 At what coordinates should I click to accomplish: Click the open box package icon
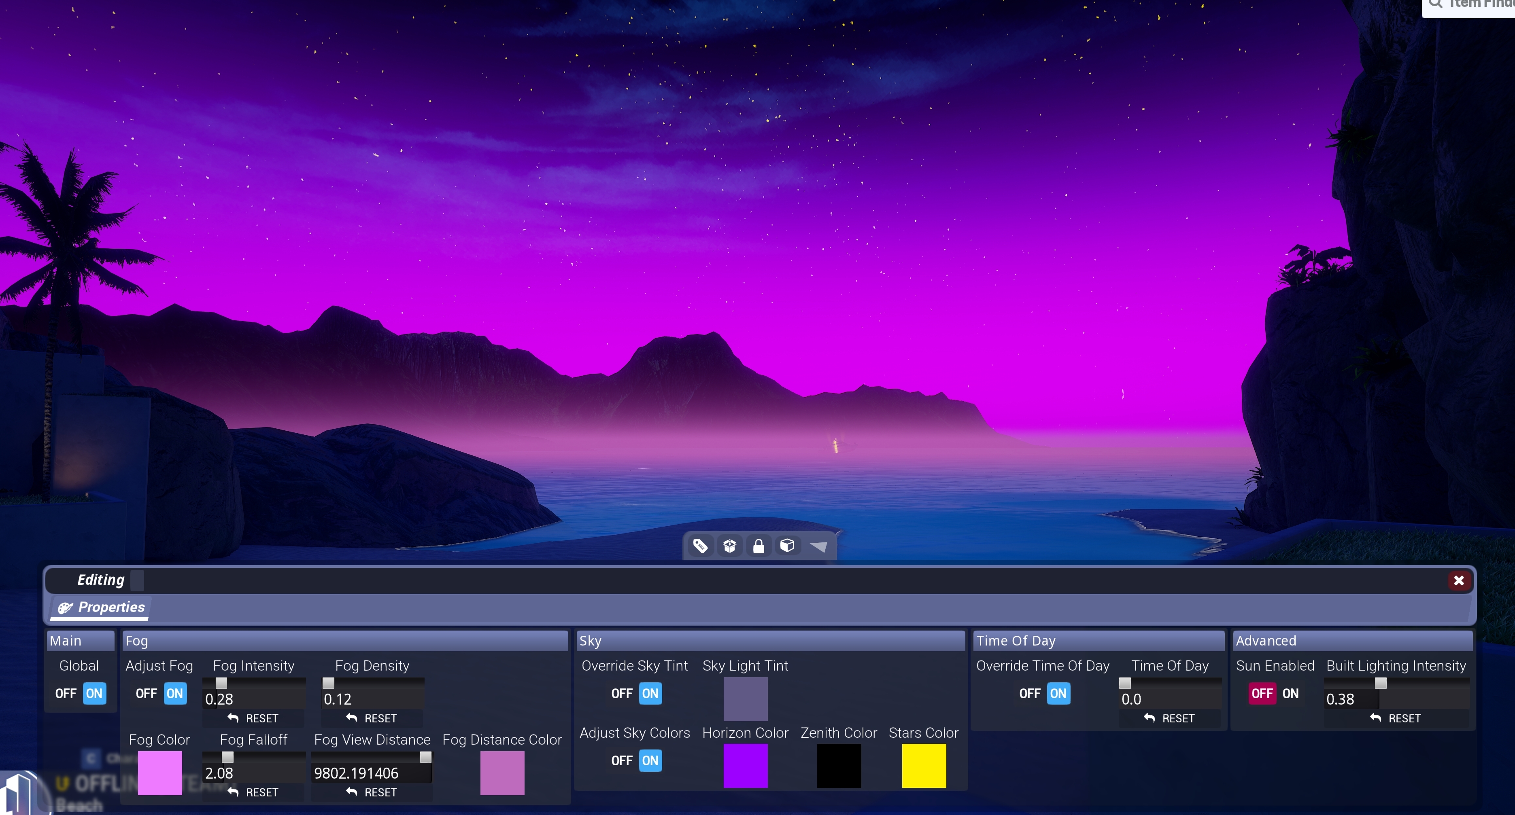(729, 546)
